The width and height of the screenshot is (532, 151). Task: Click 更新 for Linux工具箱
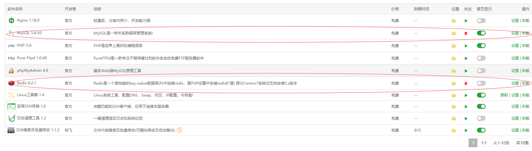504,95
